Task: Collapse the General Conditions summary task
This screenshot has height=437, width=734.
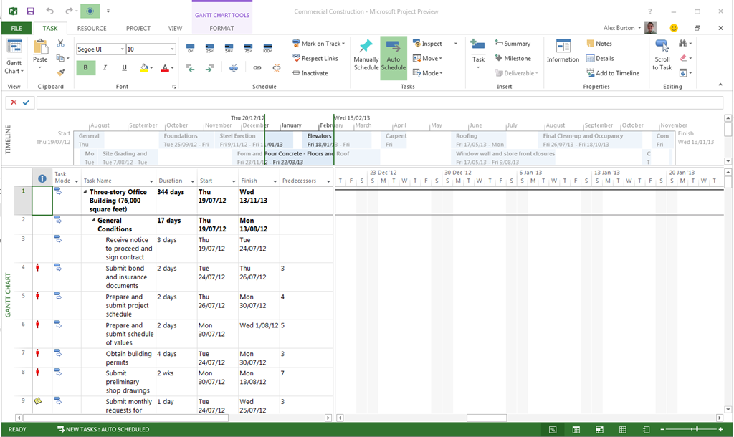Action: point(92,221)
